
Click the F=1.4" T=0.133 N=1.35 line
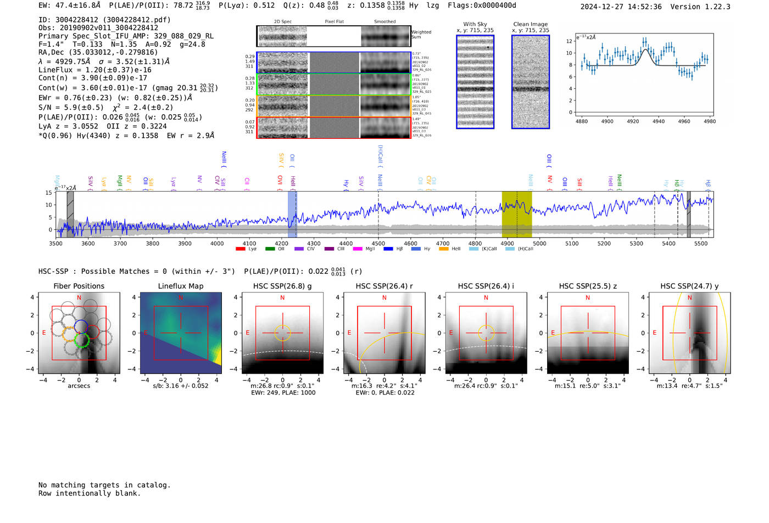click(x=122, y=44)
